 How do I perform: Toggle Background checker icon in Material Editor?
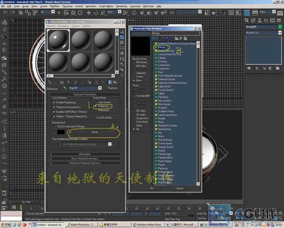click(122, 42)
